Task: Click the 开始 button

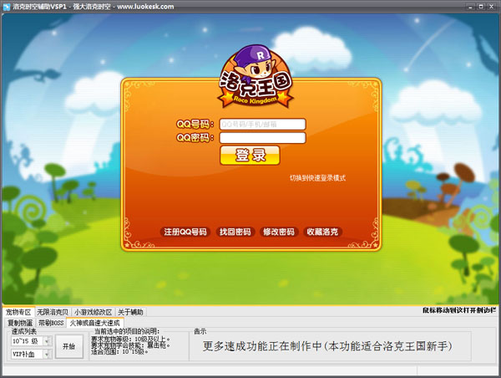Action: click(69, 346)
